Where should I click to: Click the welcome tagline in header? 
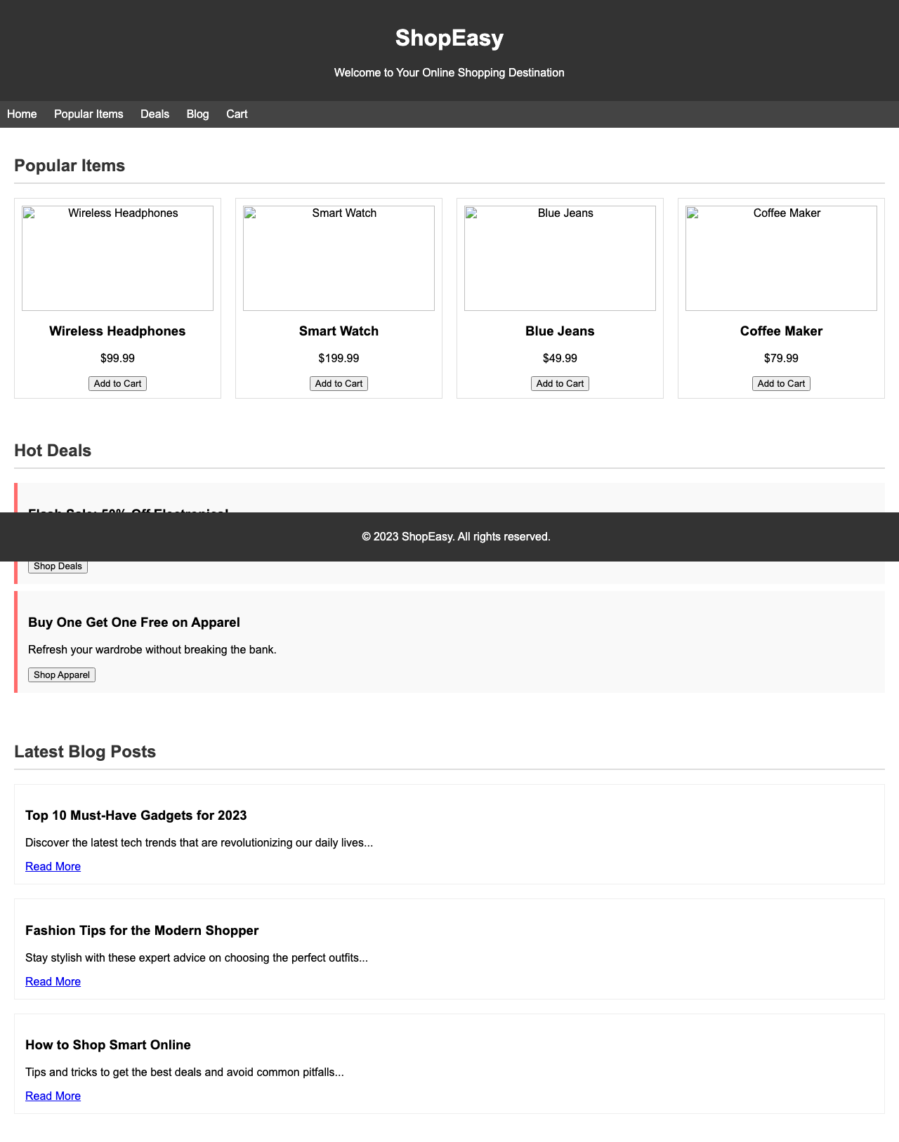(x=449, y=73)
